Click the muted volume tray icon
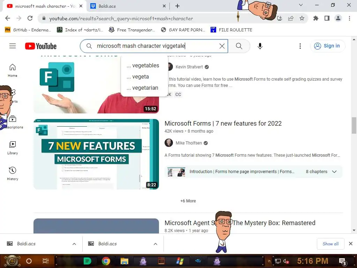Screen dimensions: 357x268 pos(286,261)
